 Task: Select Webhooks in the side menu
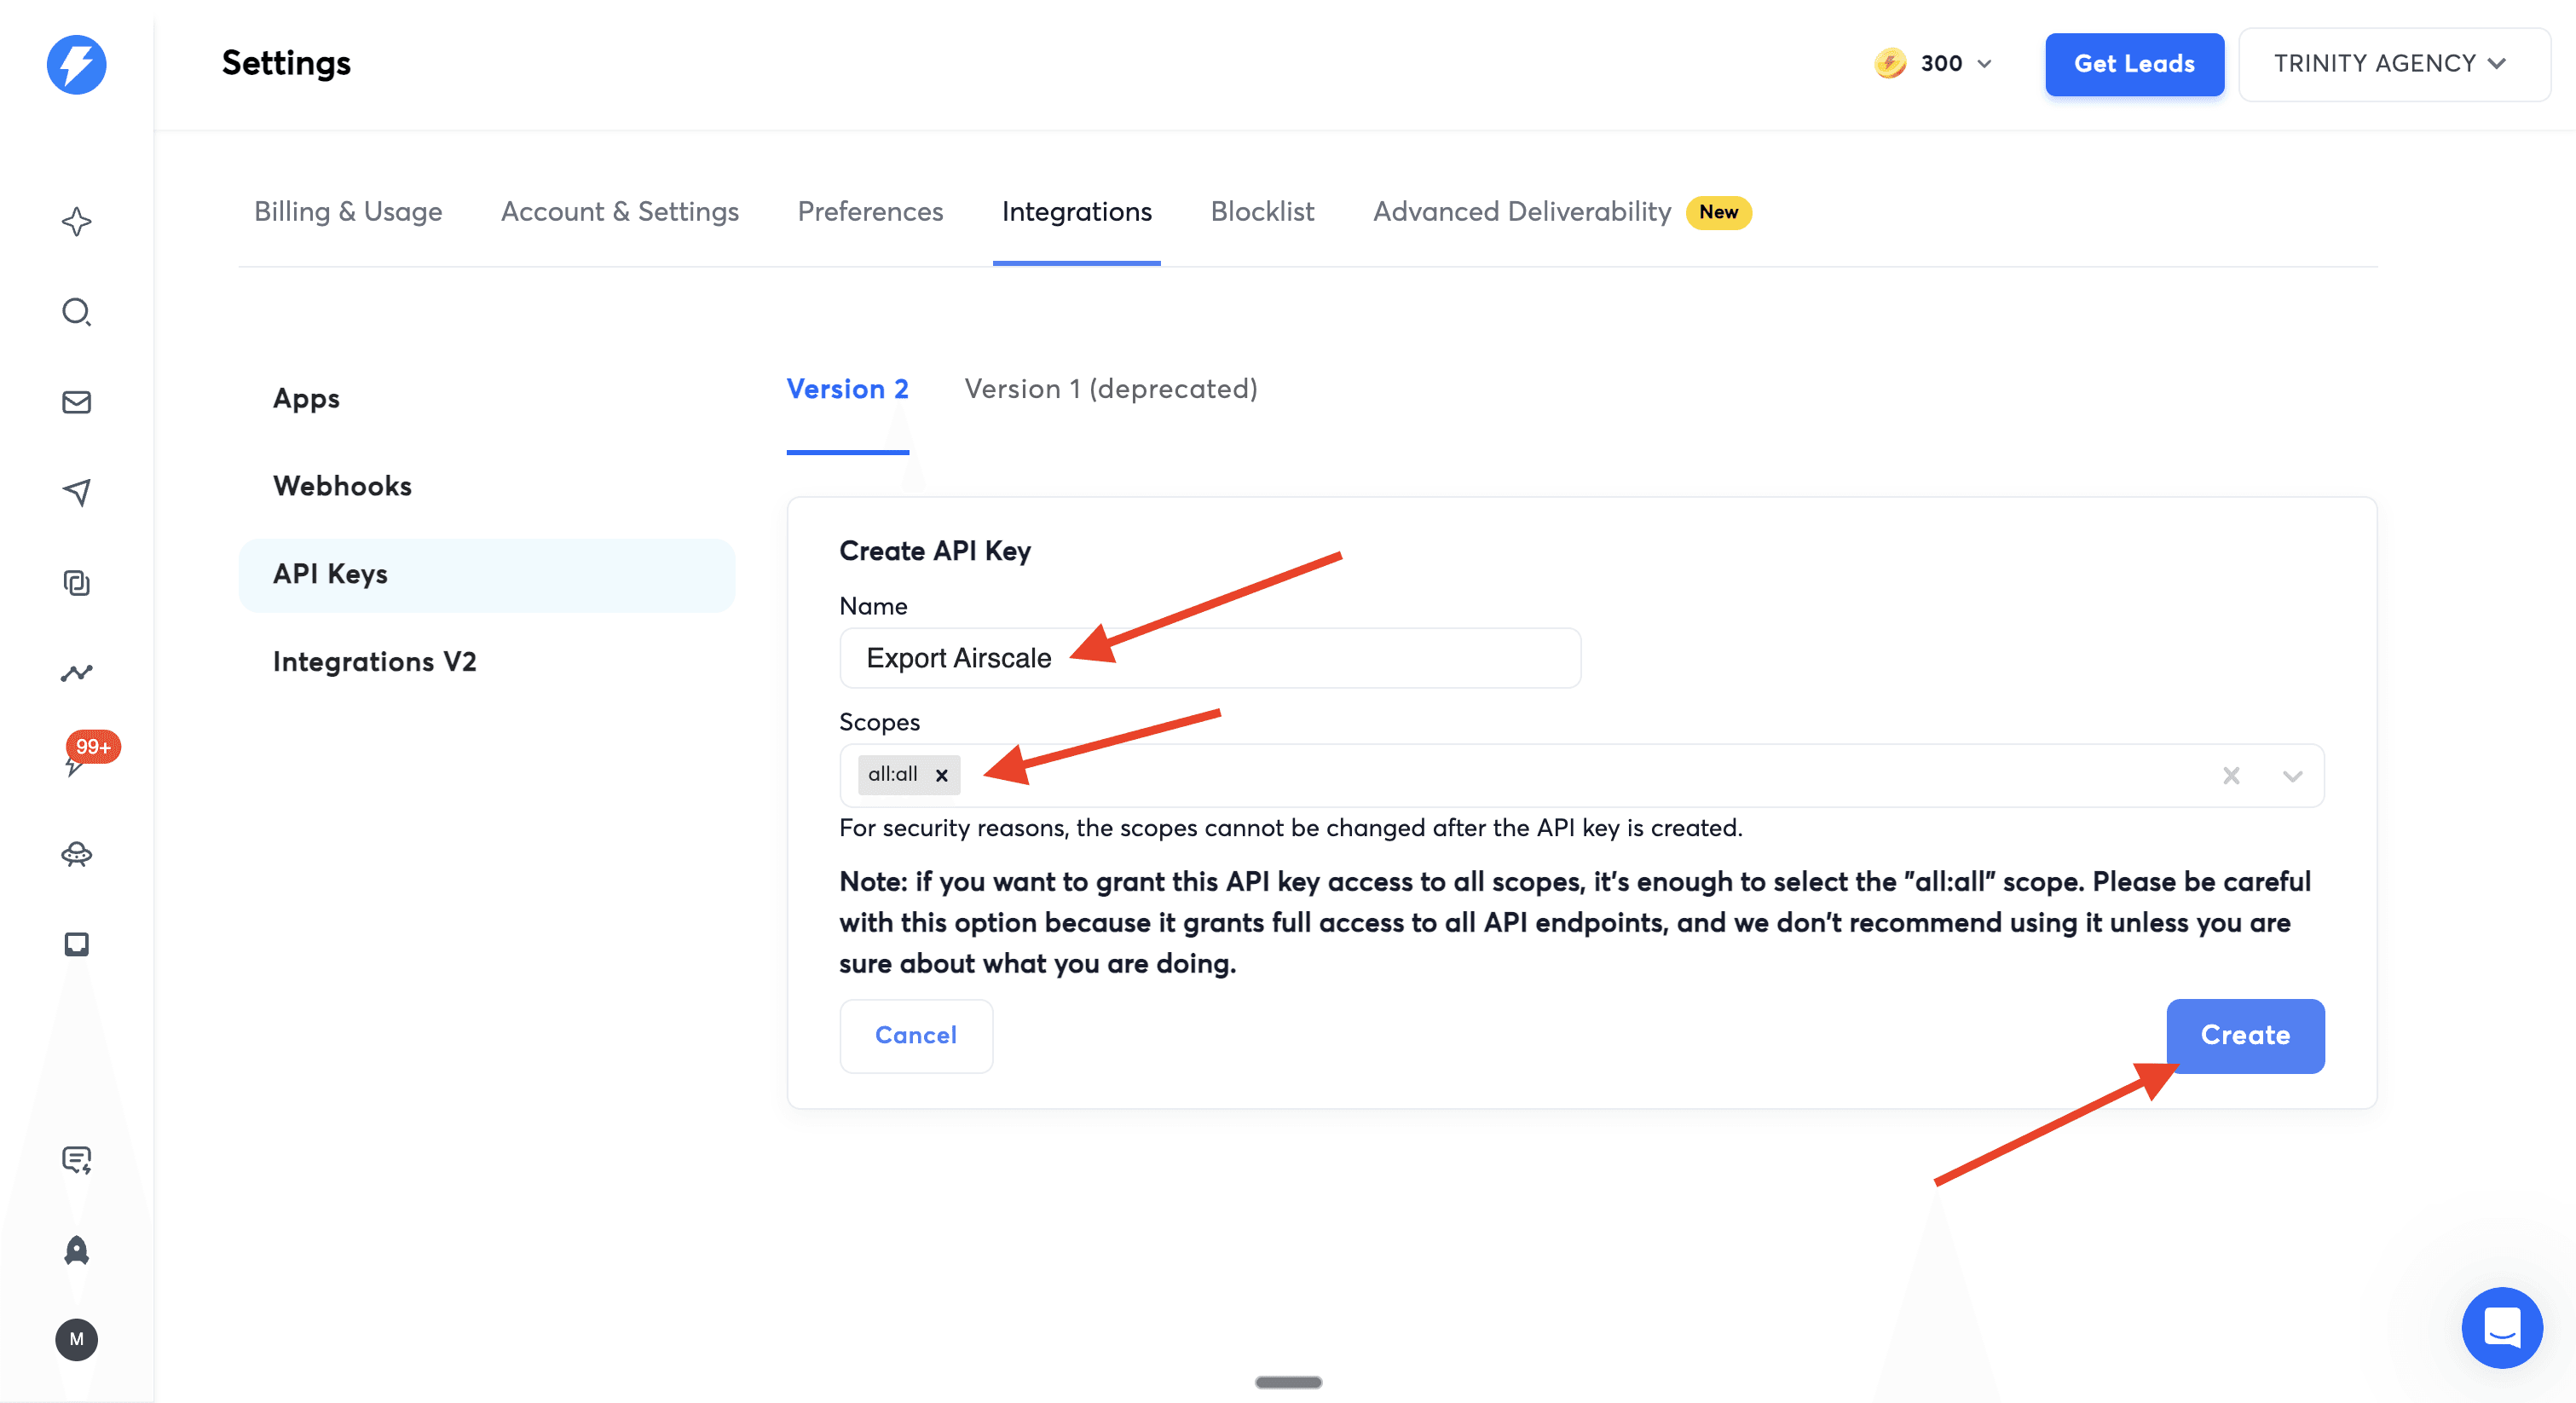pos(342,486)
